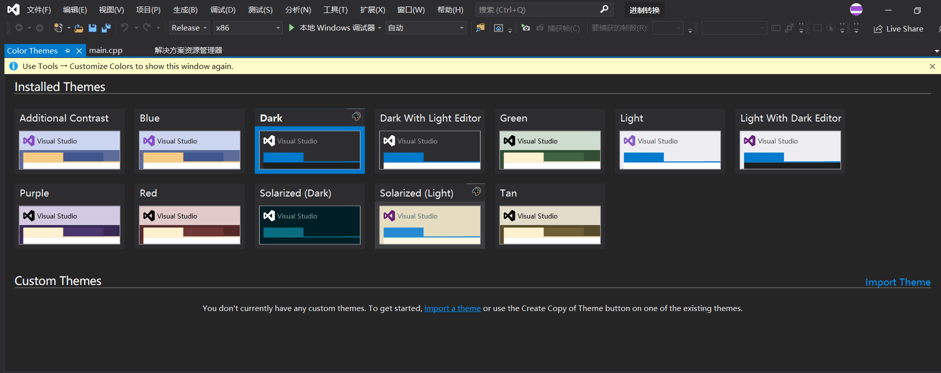Click the 捕获帧(C) capture frame button
The image size is (941, 373).
pyautogui.click(x=558, y=28)
